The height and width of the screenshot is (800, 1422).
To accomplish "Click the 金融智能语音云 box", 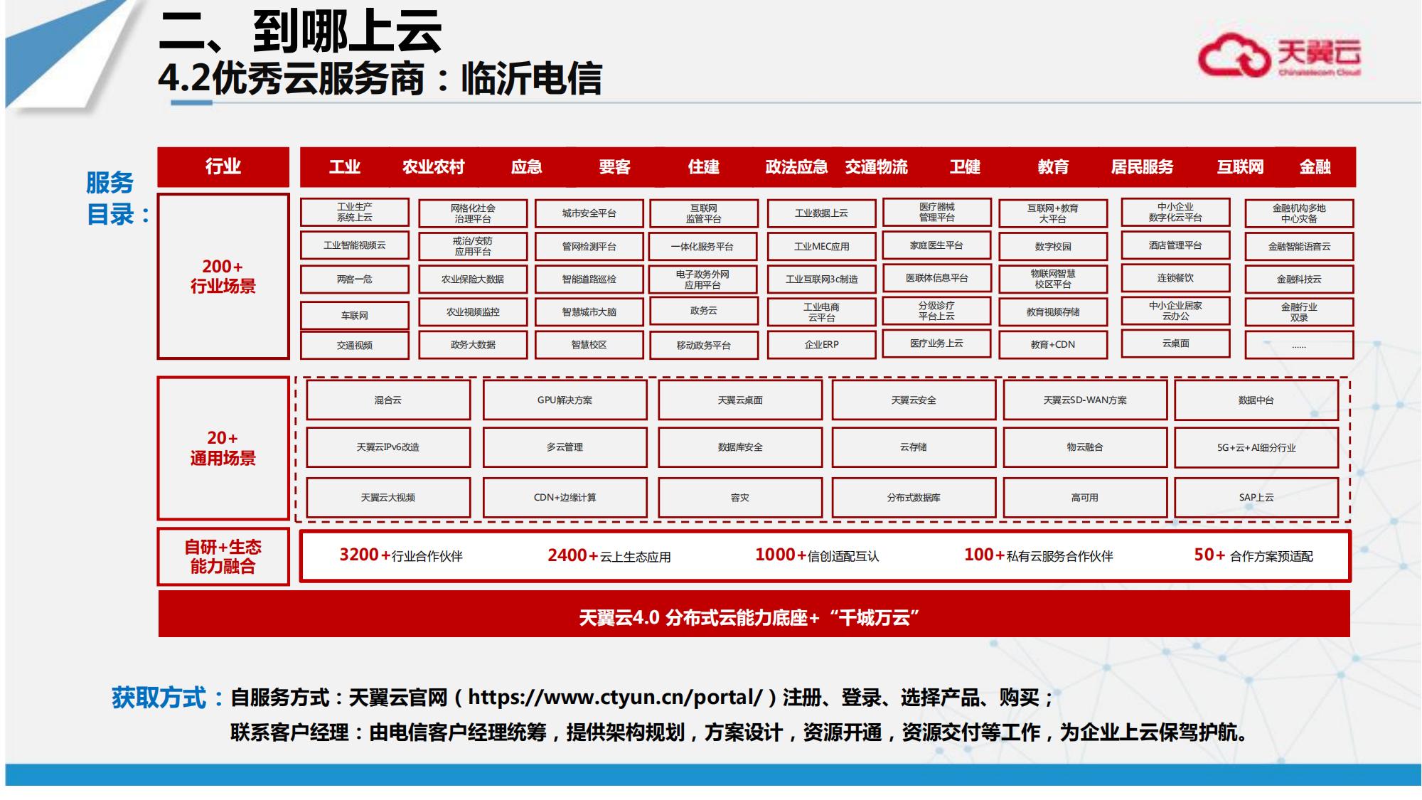I will [1300, 247].
